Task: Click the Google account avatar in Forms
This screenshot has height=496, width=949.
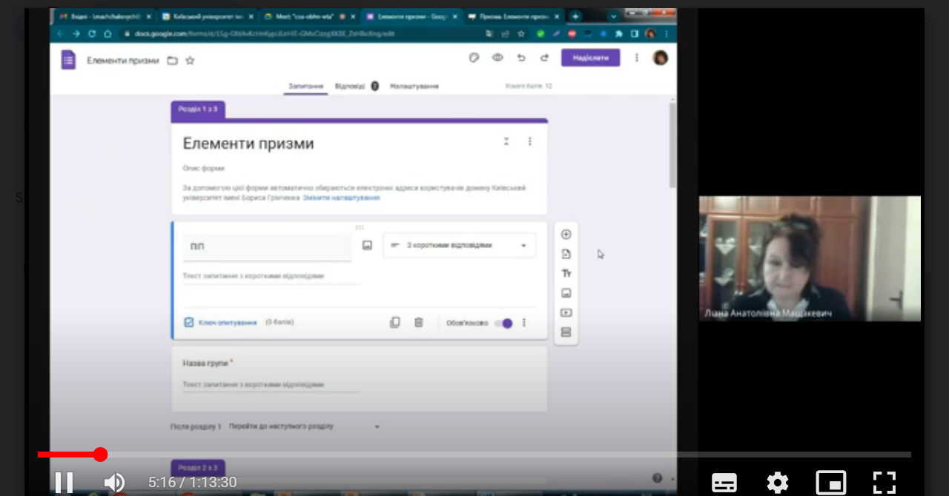Action: (661, 58)
